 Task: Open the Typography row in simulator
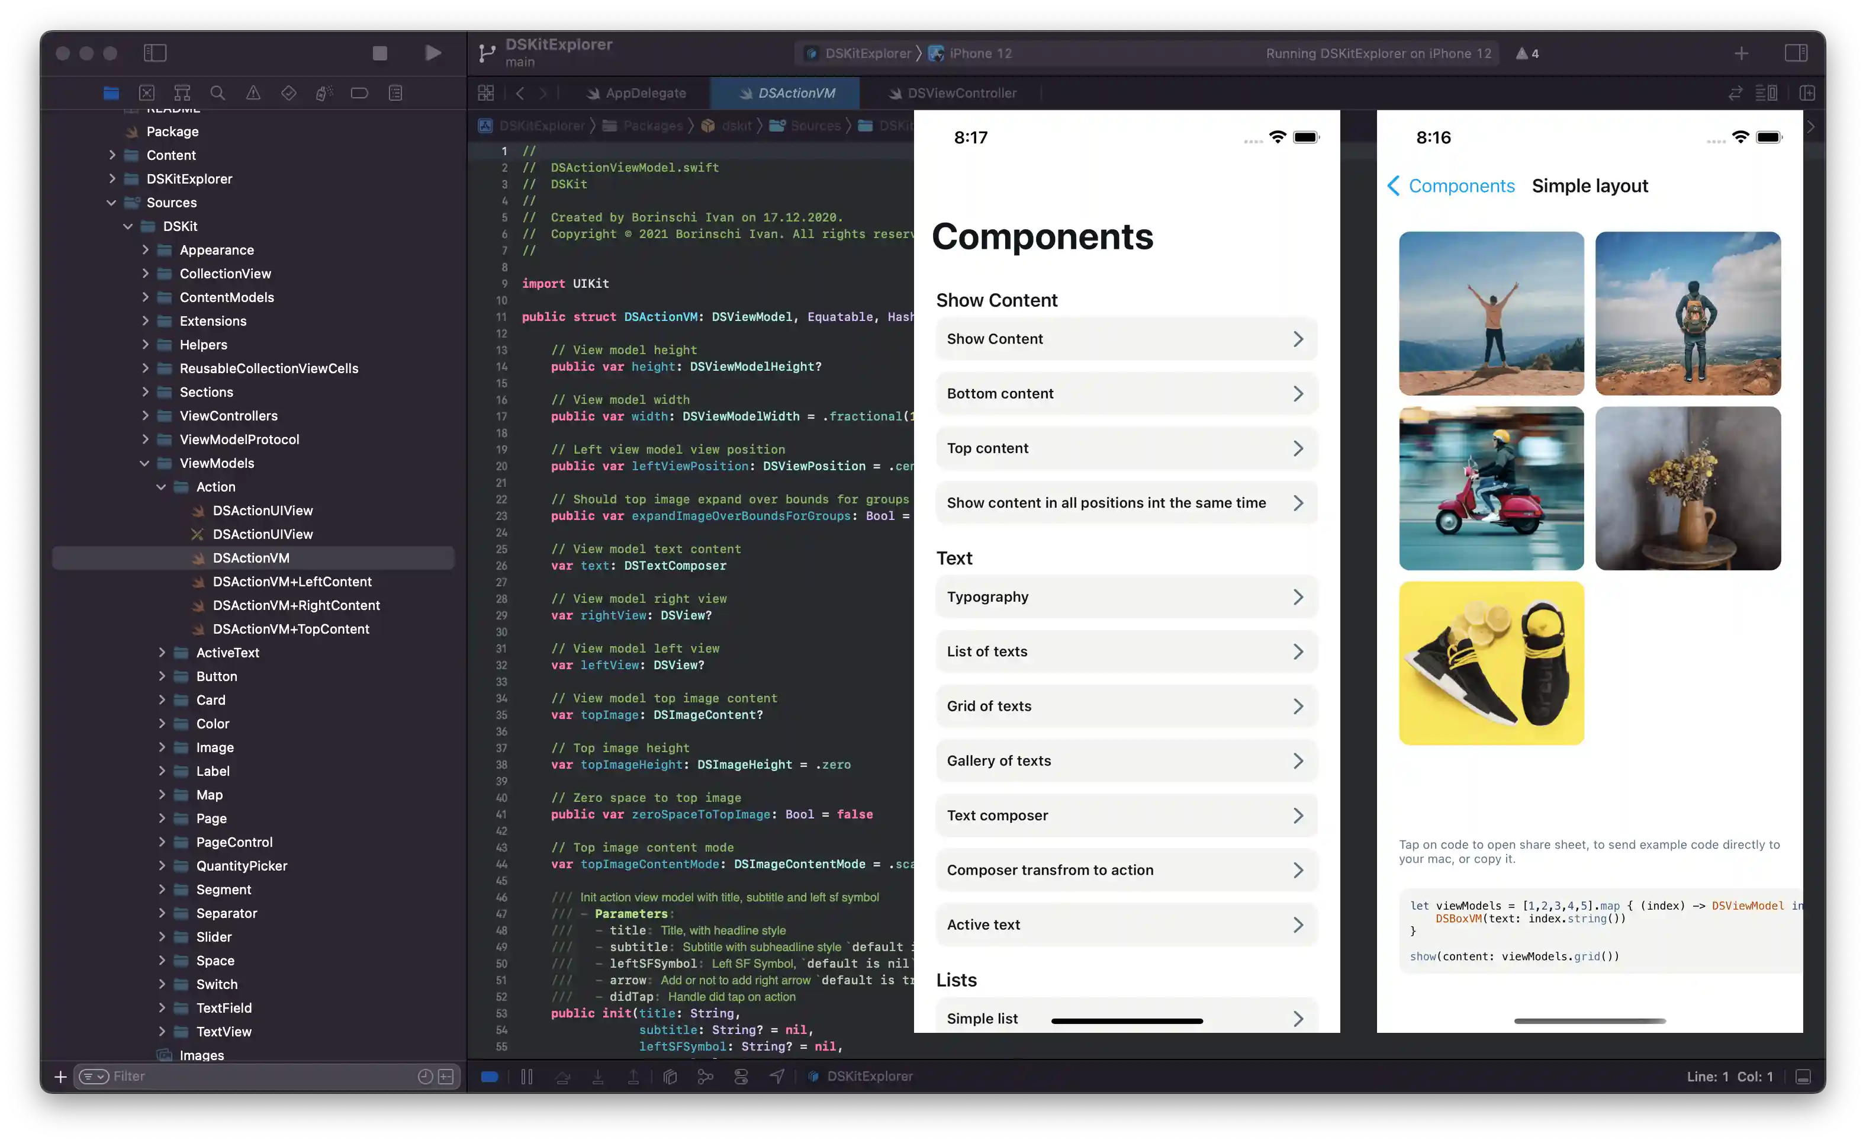(1126, 597)
